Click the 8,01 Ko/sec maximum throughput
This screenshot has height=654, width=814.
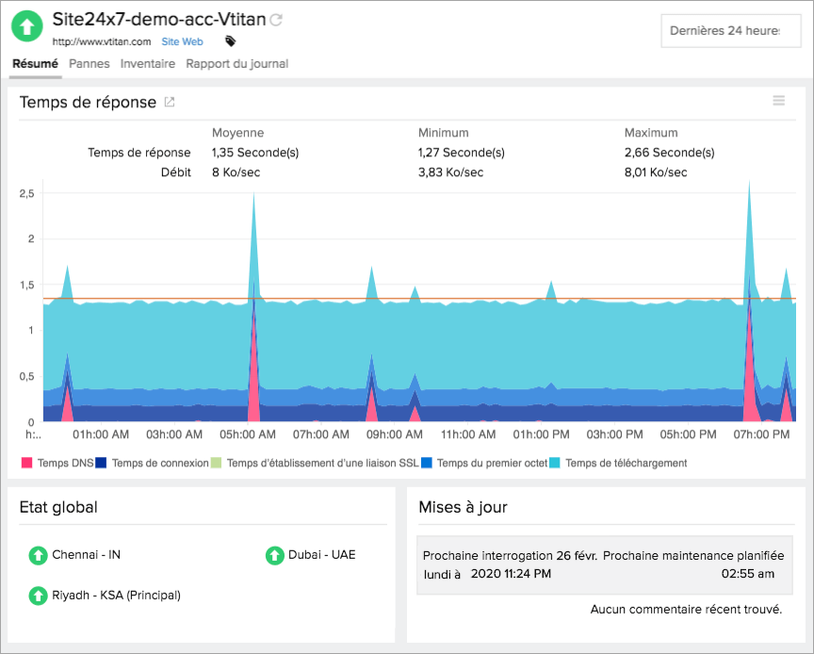click(656, 172)
